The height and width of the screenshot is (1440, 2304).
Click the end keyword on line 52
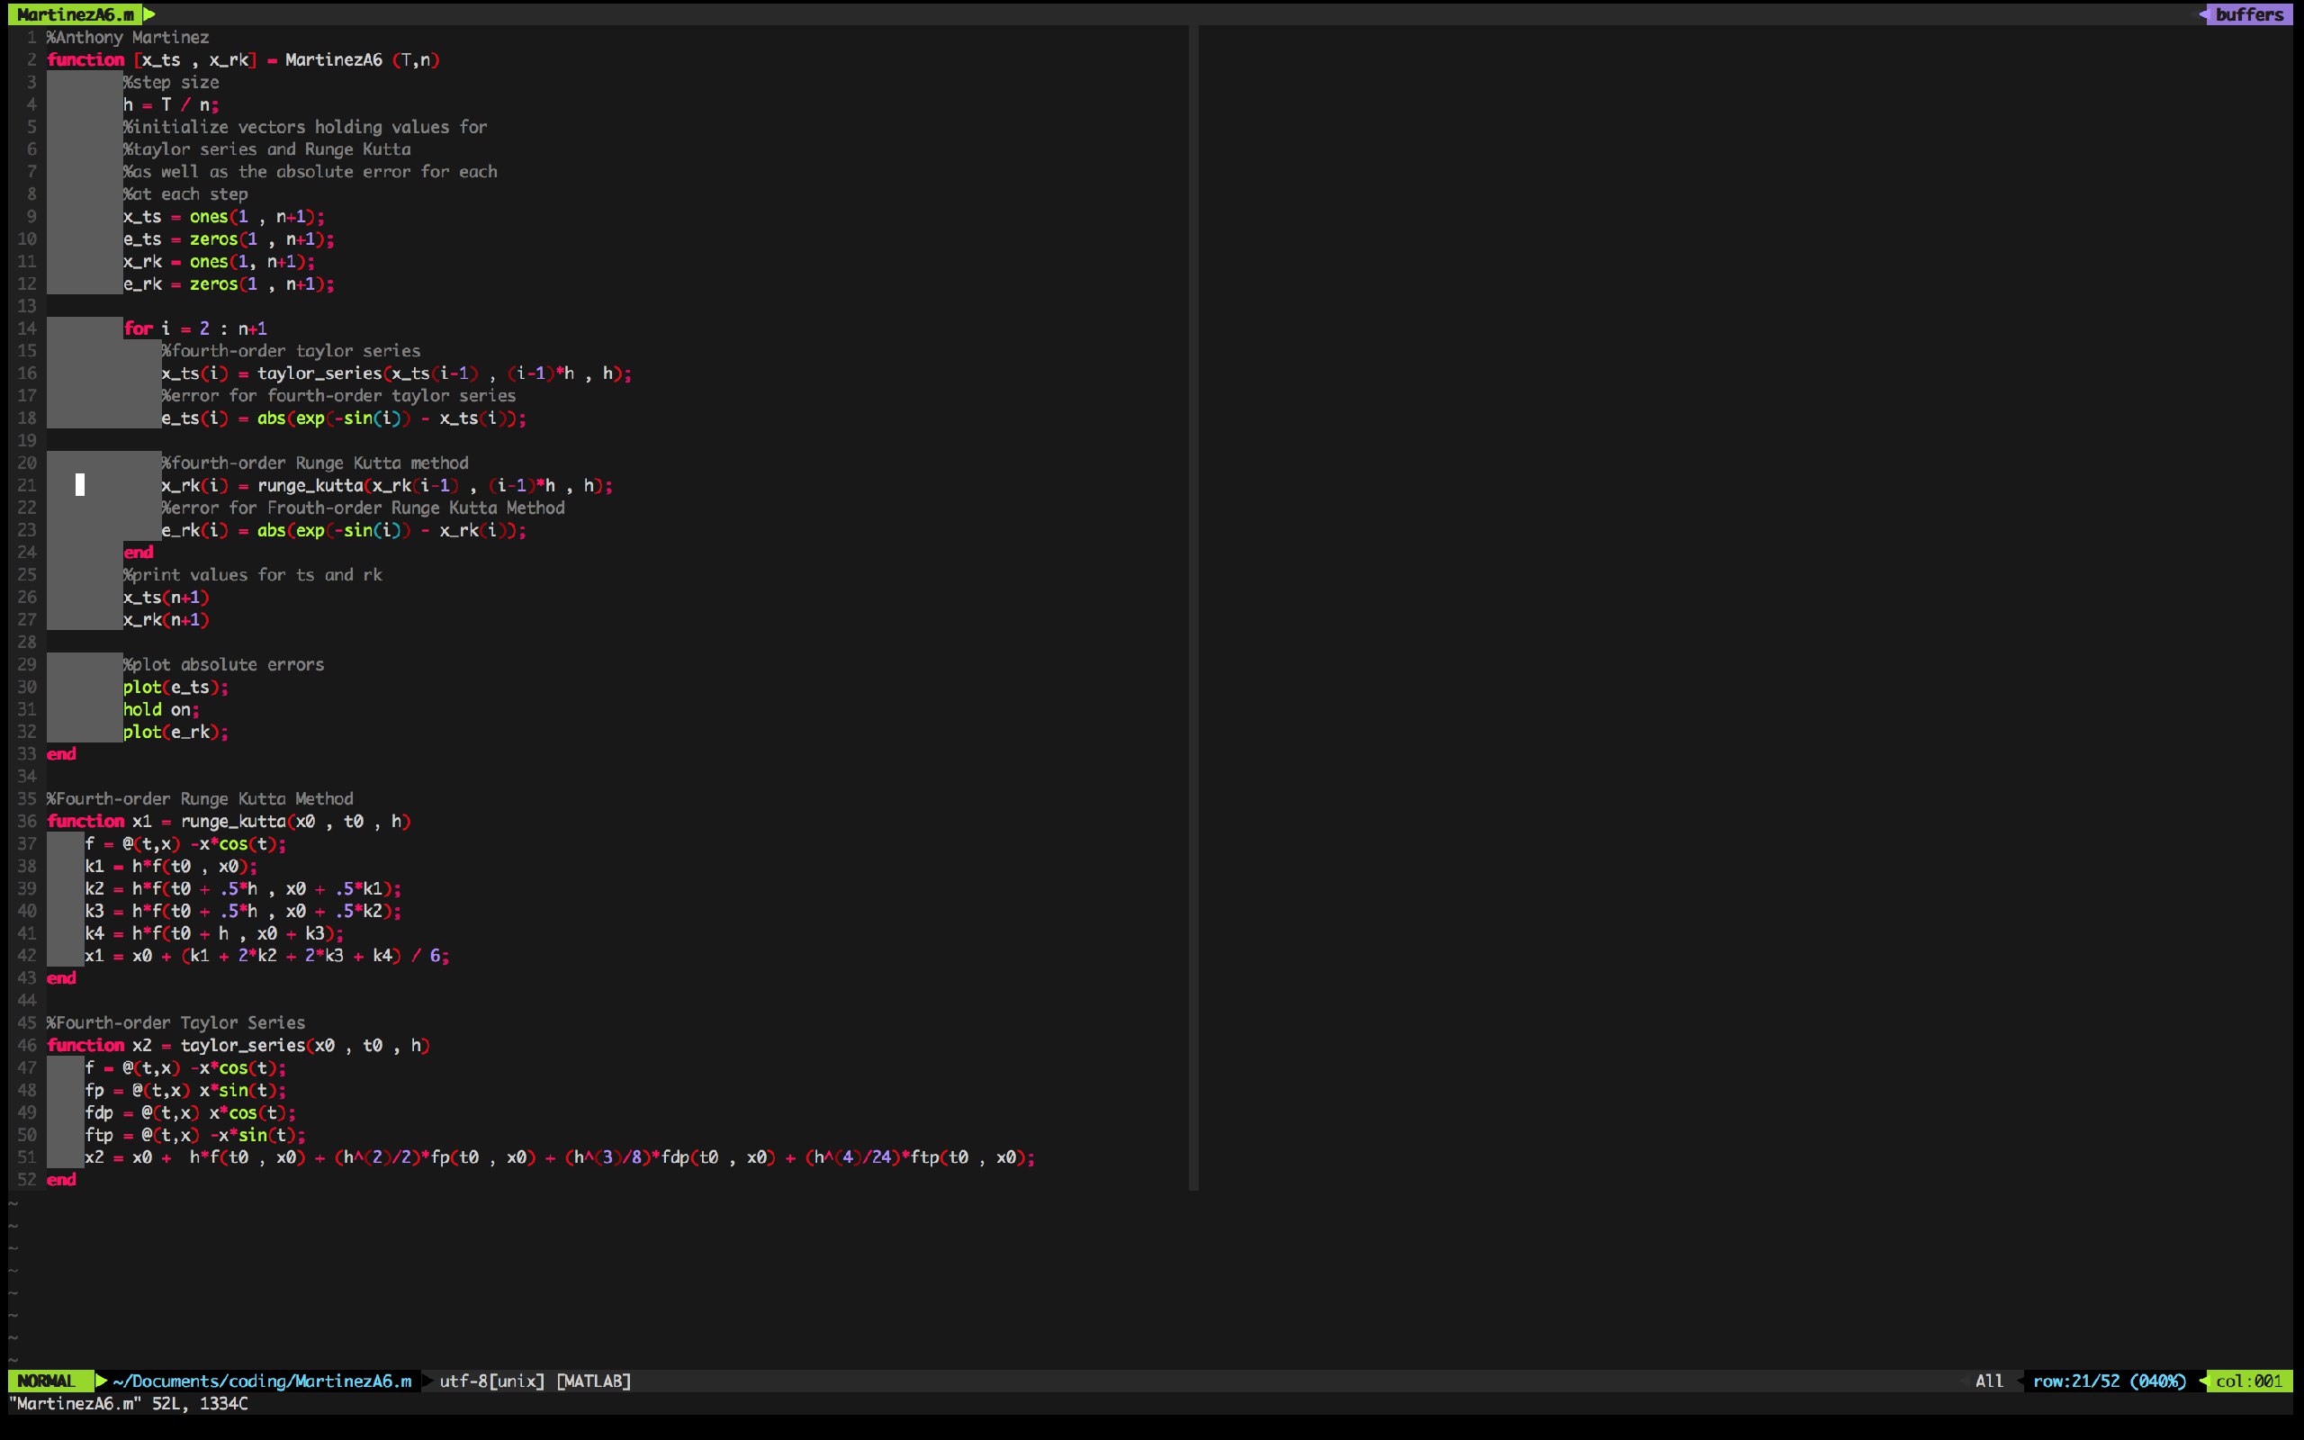pyautogui.click(x=61, y=1180)
